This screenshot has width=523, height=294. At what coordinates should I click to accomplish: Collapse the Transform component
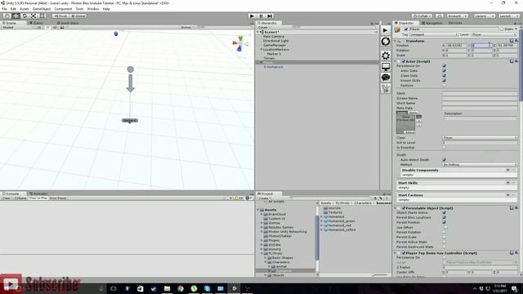pos(396,41)
